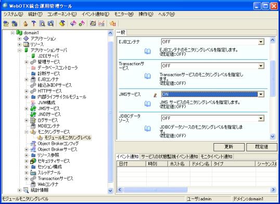280x204 pixels.
Task: Click the connect server toolbar icon
Action: 6,23
